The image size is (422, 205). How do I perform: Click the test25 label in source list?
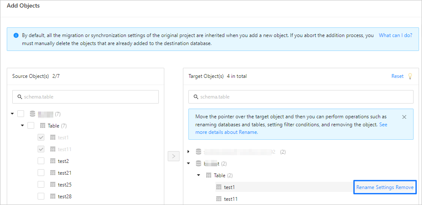coord(65,185)
